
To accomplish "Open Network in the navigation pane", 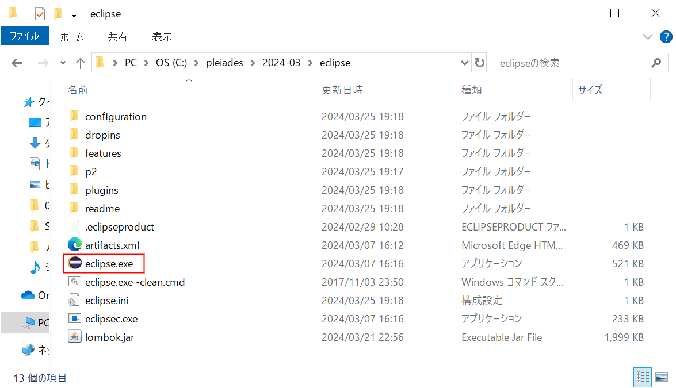I will pos(28,349).
